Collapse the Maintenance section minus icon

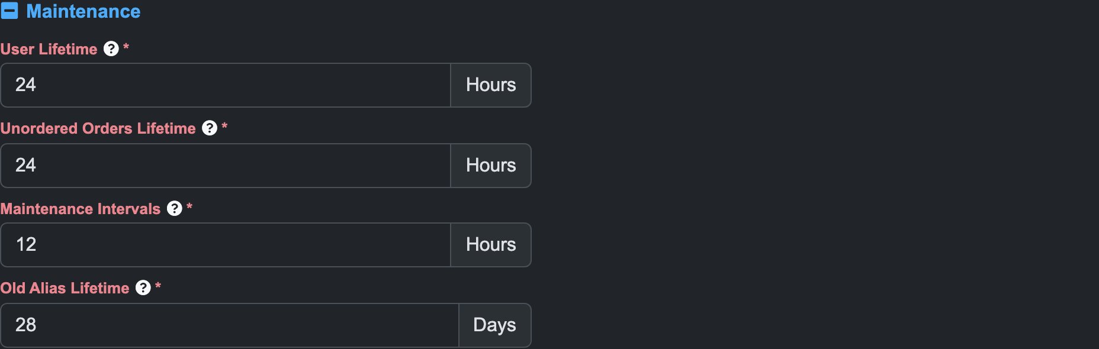coord(9,11)
